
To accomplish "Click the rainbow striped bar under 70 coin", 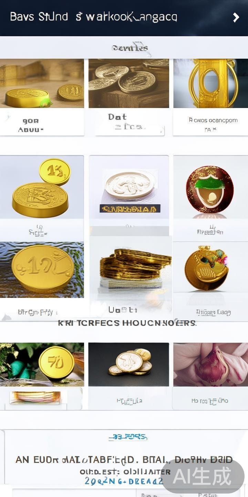I will coord(35,397).
